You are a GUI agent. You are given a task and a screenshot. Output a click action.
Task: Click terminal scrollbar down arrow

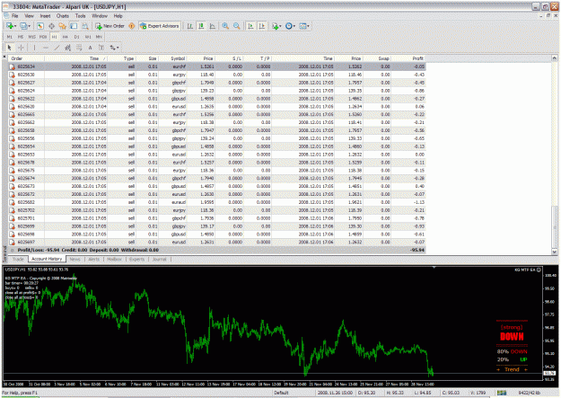(554, 252)
